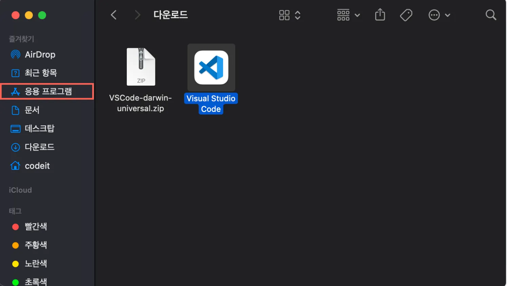Click the 다운로드 window title
This screenshot has height=286, width=507.
pos(170,15)
